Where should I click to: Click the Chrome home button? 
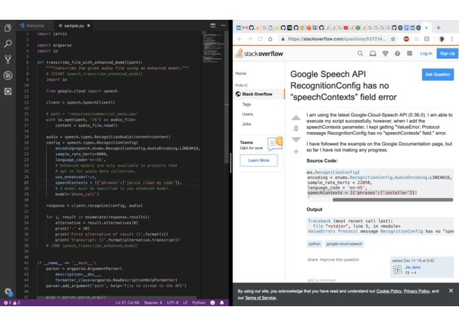(270, 39)
